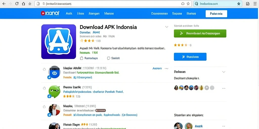Click the dark star inside the search box
The height and width of the screenshot is (129, 259).
[239, 4]
